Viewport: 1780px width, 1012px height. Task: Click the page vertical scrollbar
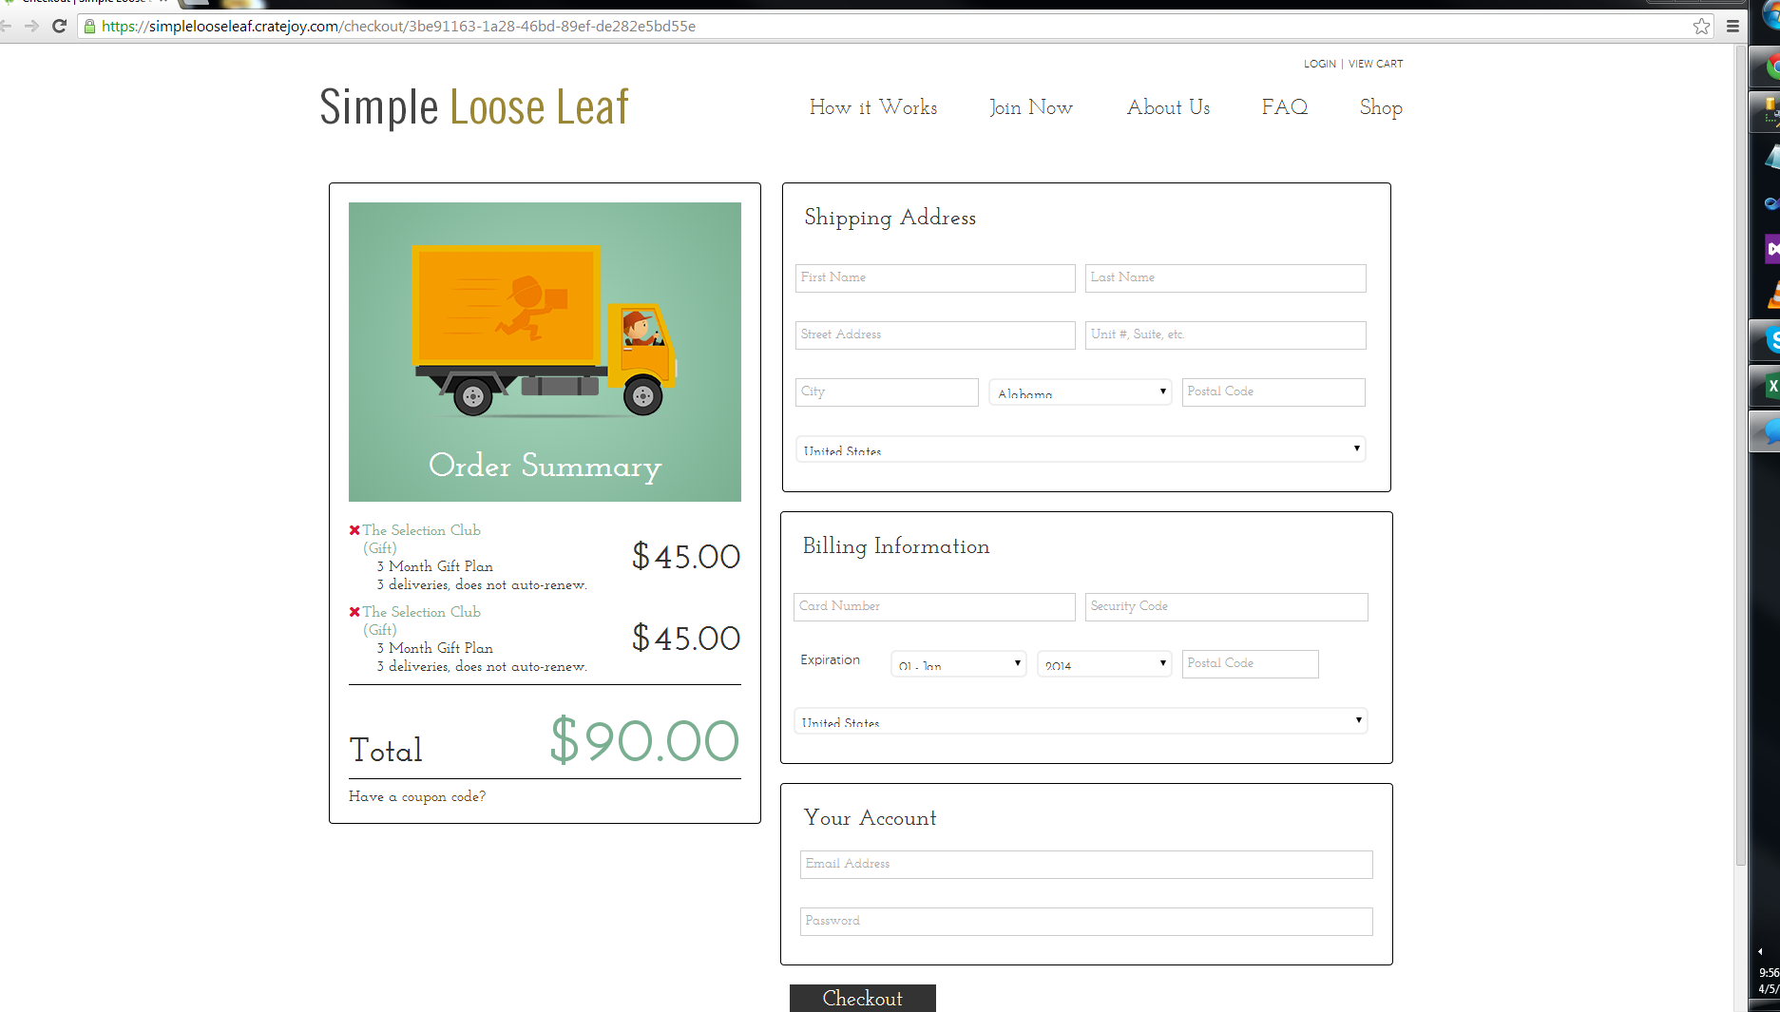click(x=1740, y=456)
